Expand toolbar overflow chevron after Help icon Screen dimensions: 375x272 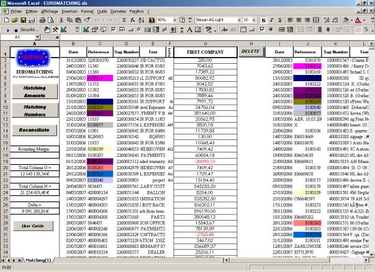(190, 20)
